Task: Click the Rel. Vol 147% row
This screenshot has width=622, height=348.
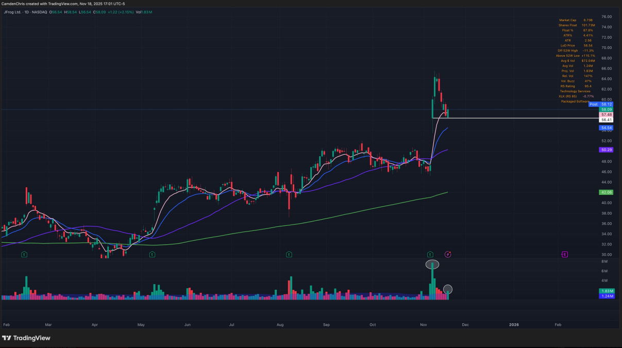Action: coord(577,76)
